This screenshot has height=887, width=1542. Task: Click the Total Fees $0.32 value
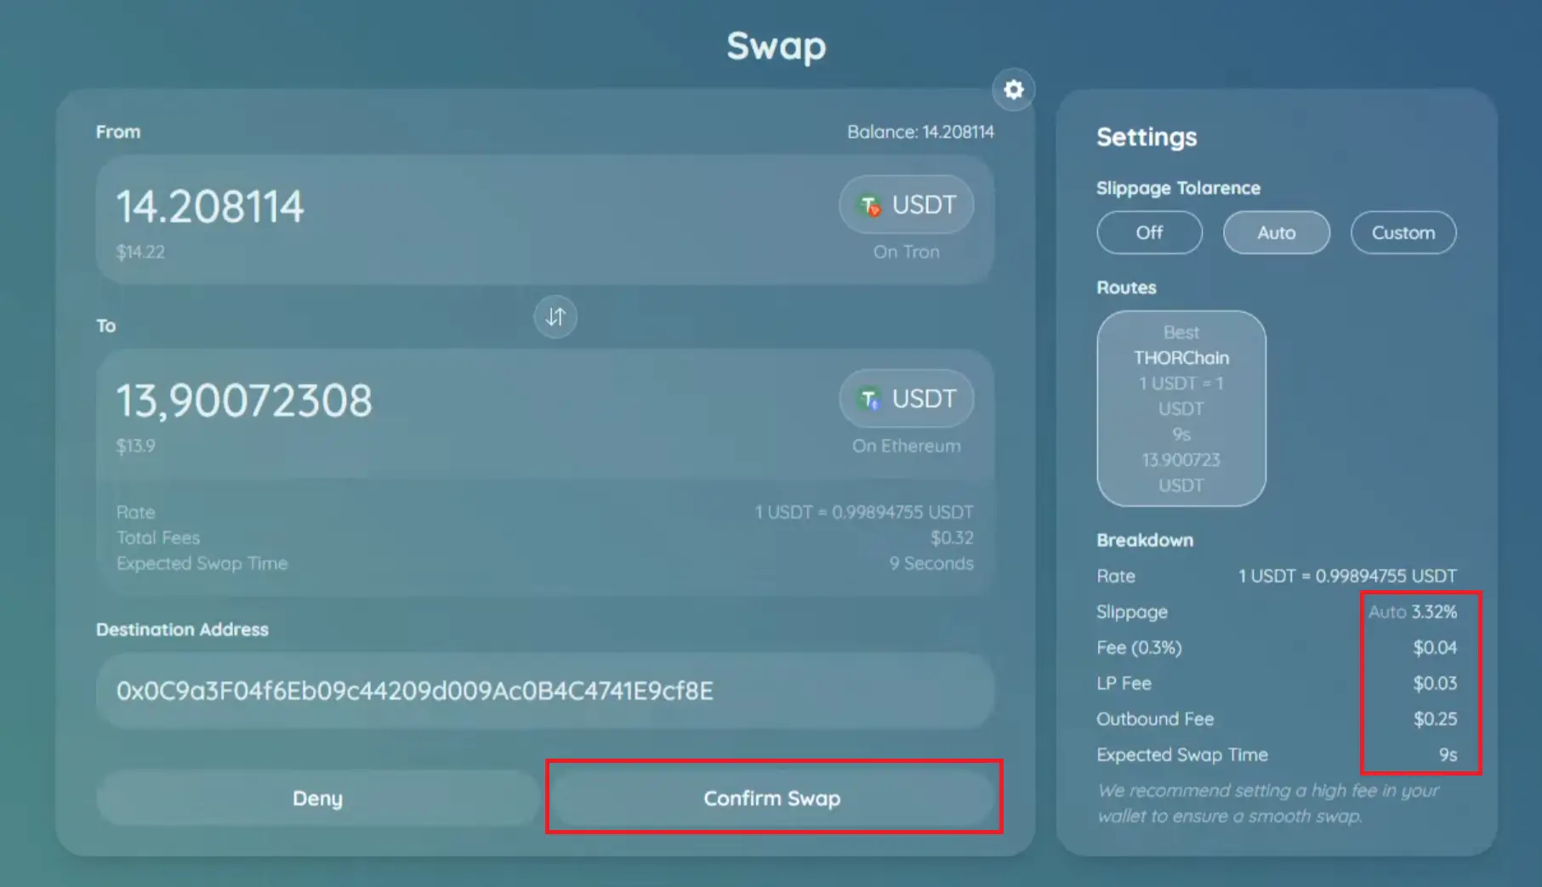(951, 537)
